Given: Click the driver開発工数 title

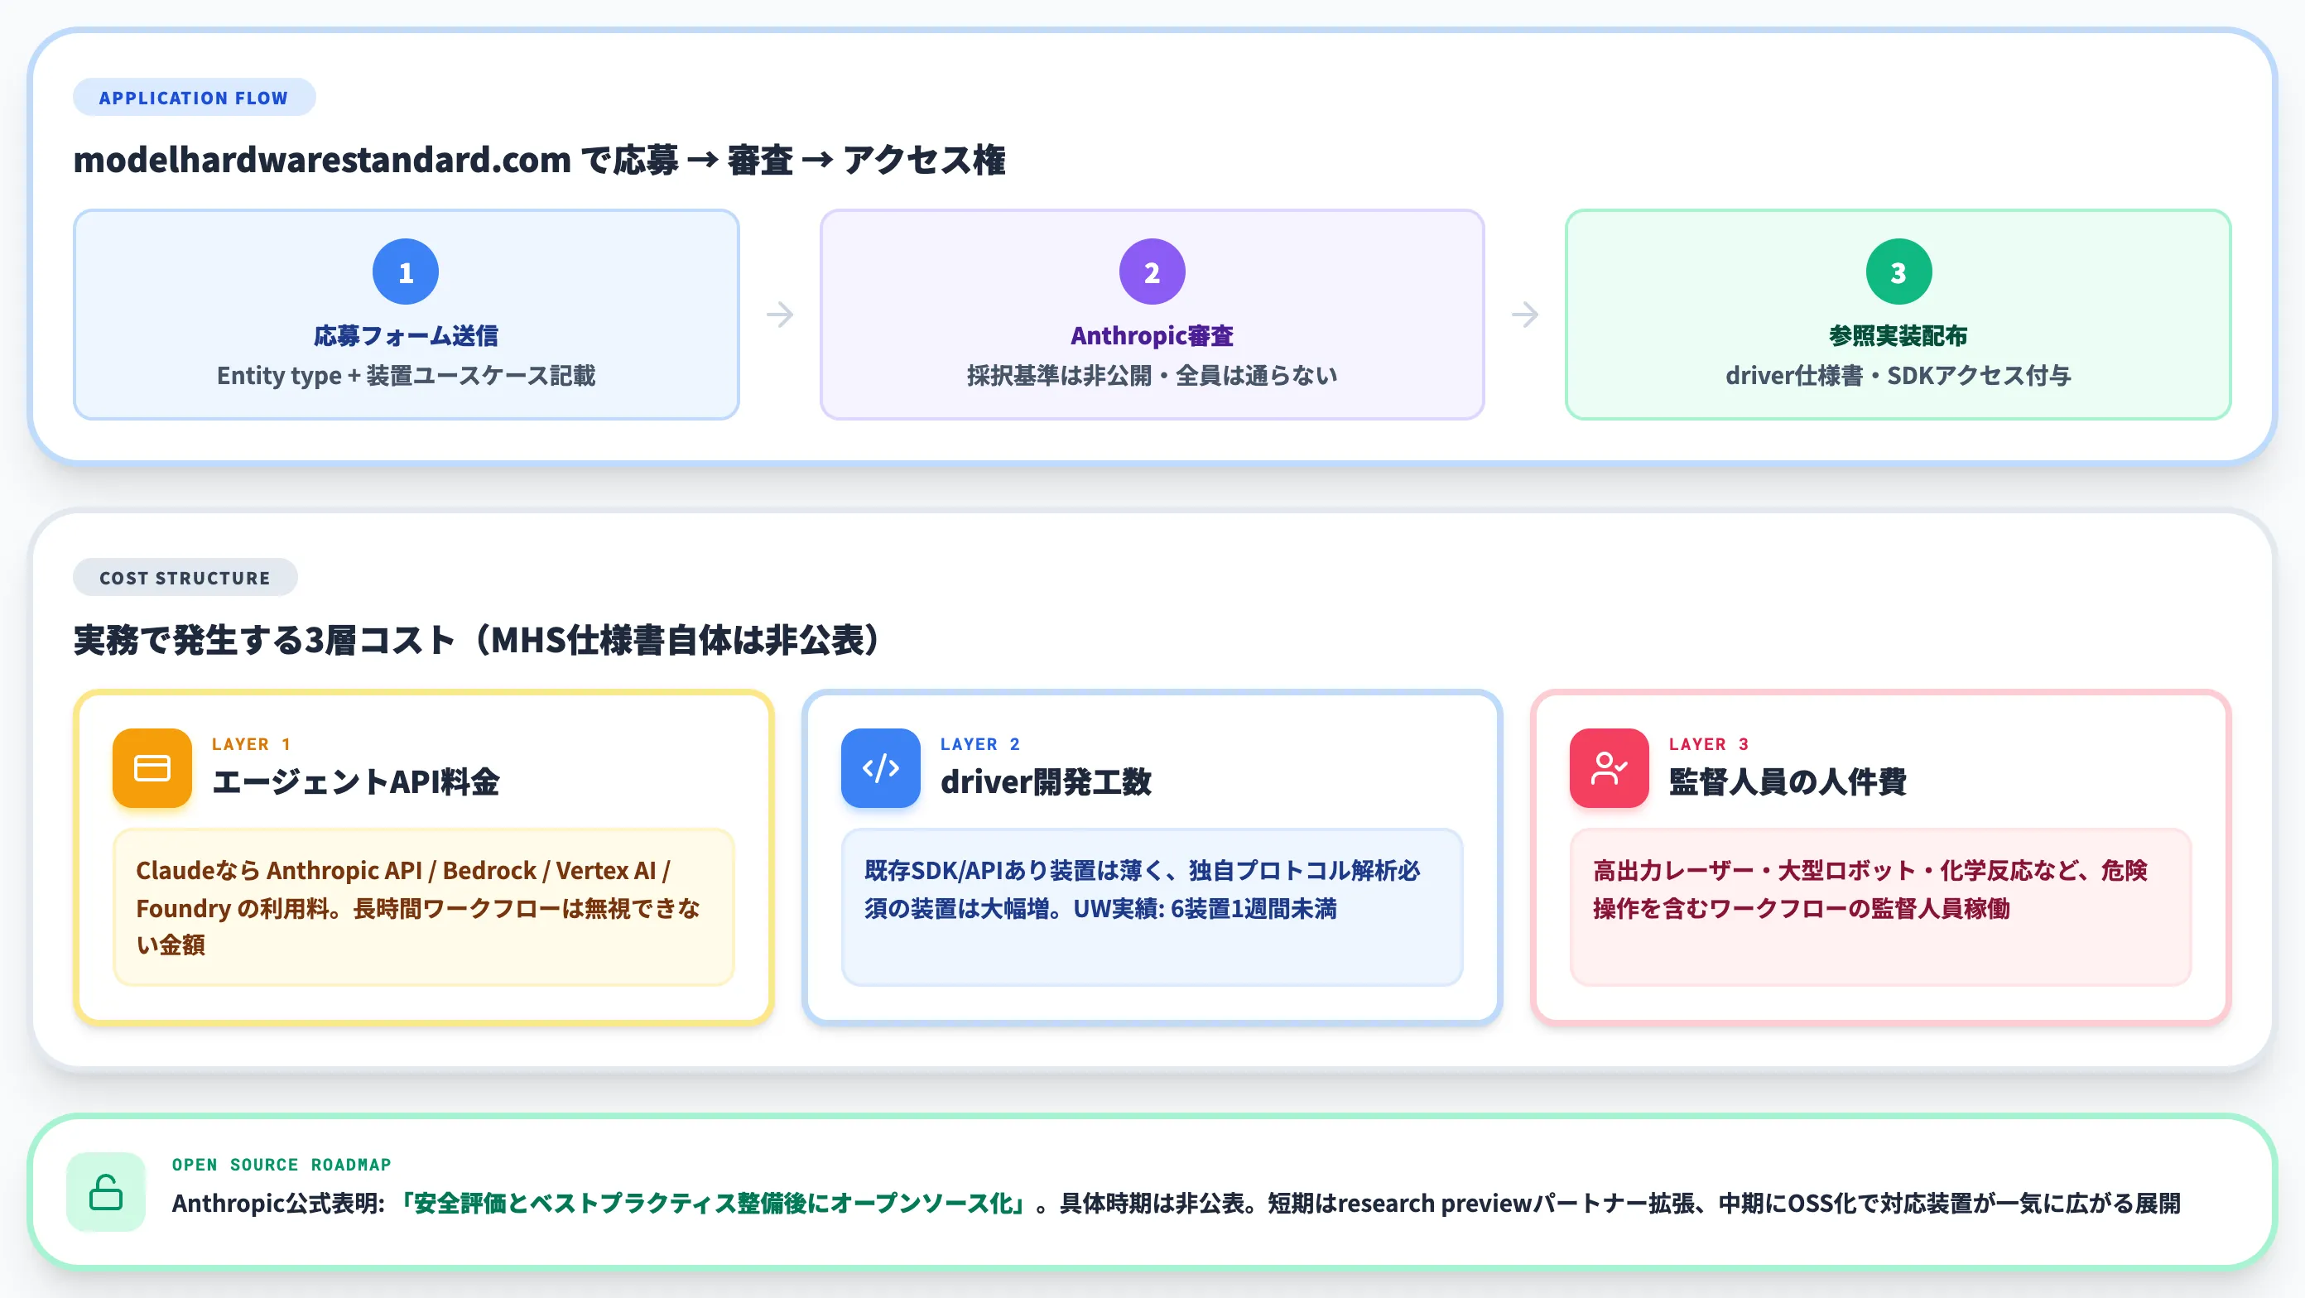Looking at the screenshot, I should (x=1045, y=781).
